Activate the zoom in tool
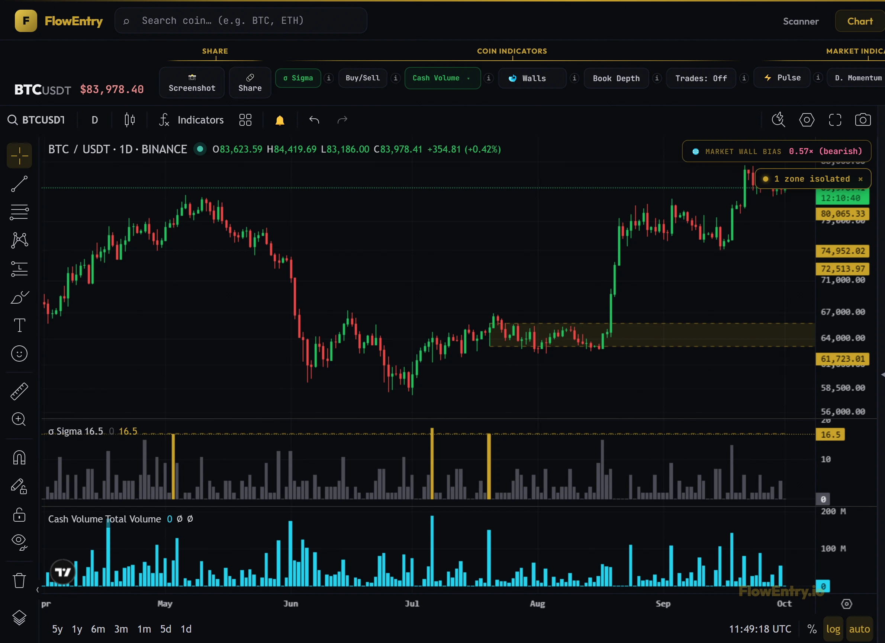Screen dimensions: 885x643 click(x=19, y=419)
